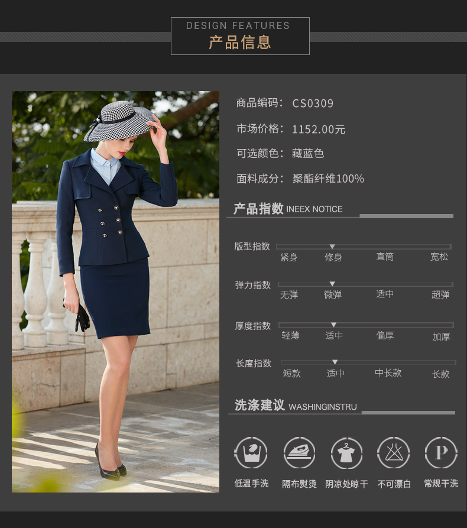Click the do-not-bleach triangle icon
Image resolution: width=467 pixels, height=528 pixels.
click(394, 453)
